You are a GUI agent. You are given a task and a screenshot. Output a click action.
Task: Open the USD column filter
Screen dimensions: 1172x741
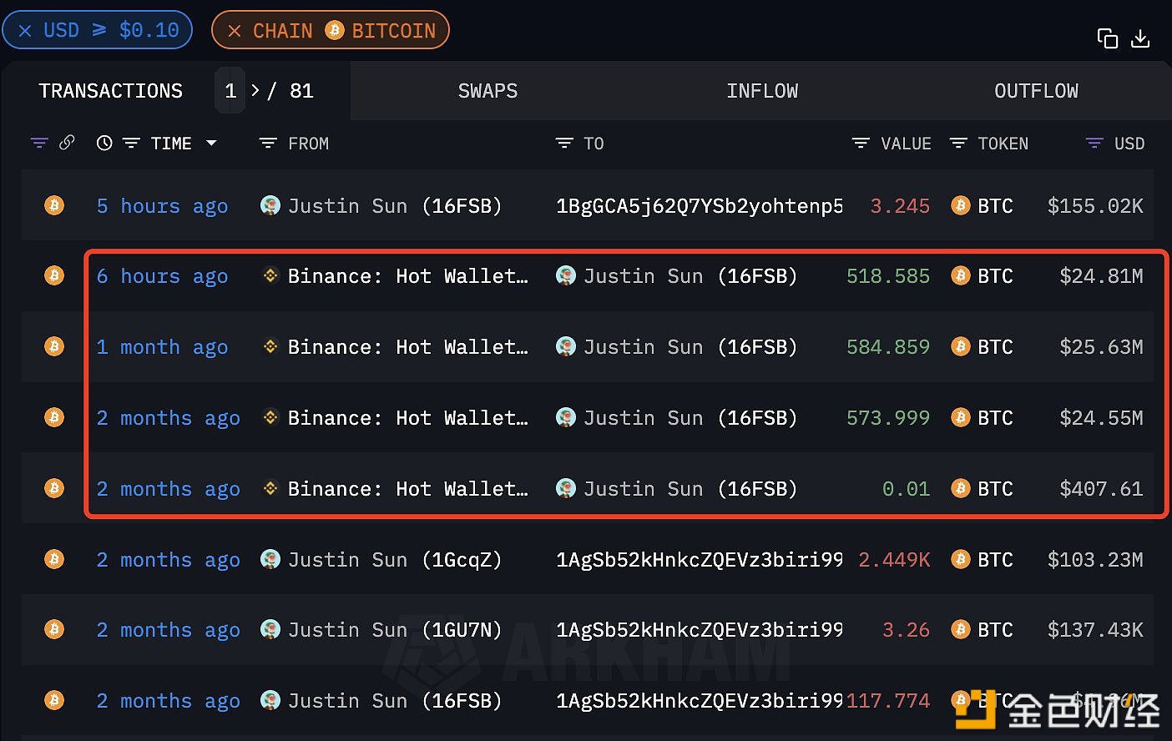point(1094,144)
